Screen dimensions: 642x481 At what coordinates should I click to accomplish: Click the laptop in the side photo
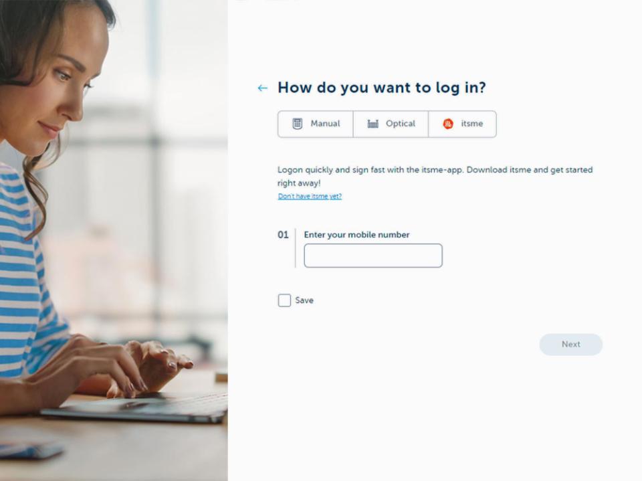135,407
